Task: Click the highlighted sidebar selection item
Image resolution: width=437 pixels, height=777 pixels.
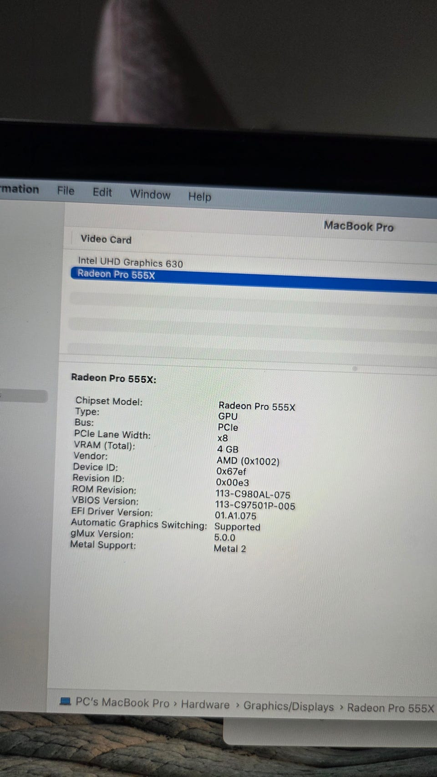Action: tap(24, 396)
